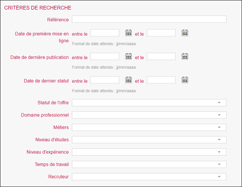
Task: Open the Niveau d'études dropdown
Action: click(149, 140)
